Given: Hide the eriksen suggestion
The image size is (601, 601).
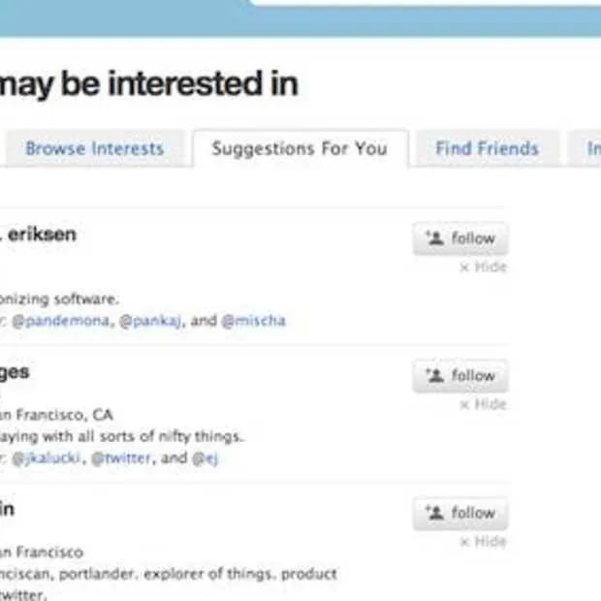Looking at the screenshot, I should point(483,267).
